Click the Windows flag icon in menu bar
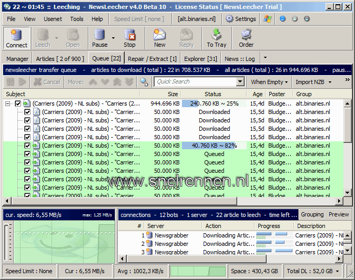Image resolution: width=355 pixels, height=280 pixels. tap(267, 19)
